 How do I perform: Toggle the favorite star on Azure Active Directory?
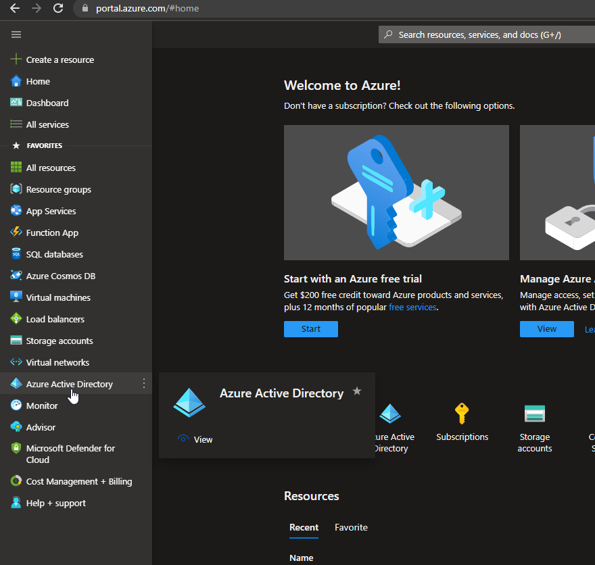point(356,391)
